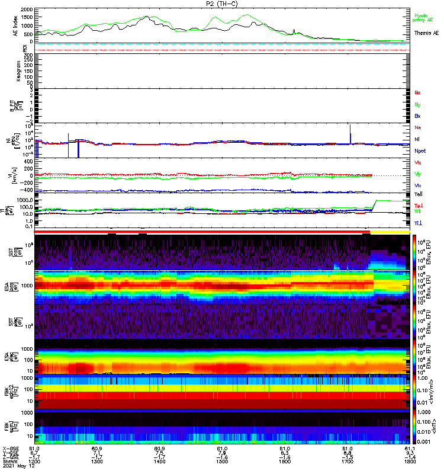
Task: Click the Y-GSE value "7.1"
Action: point(97,453)
